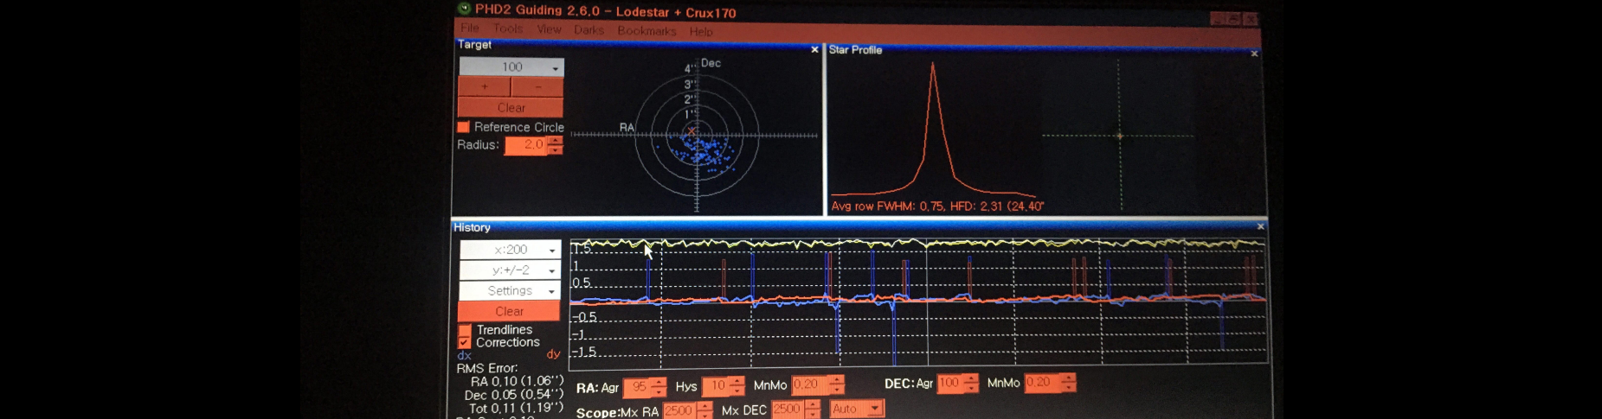Disable the Corrections checkbox
Image resolution: width=1602 pixels, height=419 pixels.
click(x=465, y=343)
